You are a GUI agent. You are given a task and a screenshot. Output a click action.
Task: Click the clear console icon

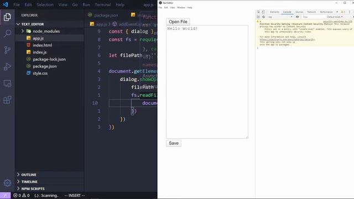[x=263, y=17]
